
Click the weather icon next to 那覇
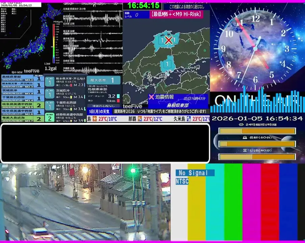click(139, 118)
